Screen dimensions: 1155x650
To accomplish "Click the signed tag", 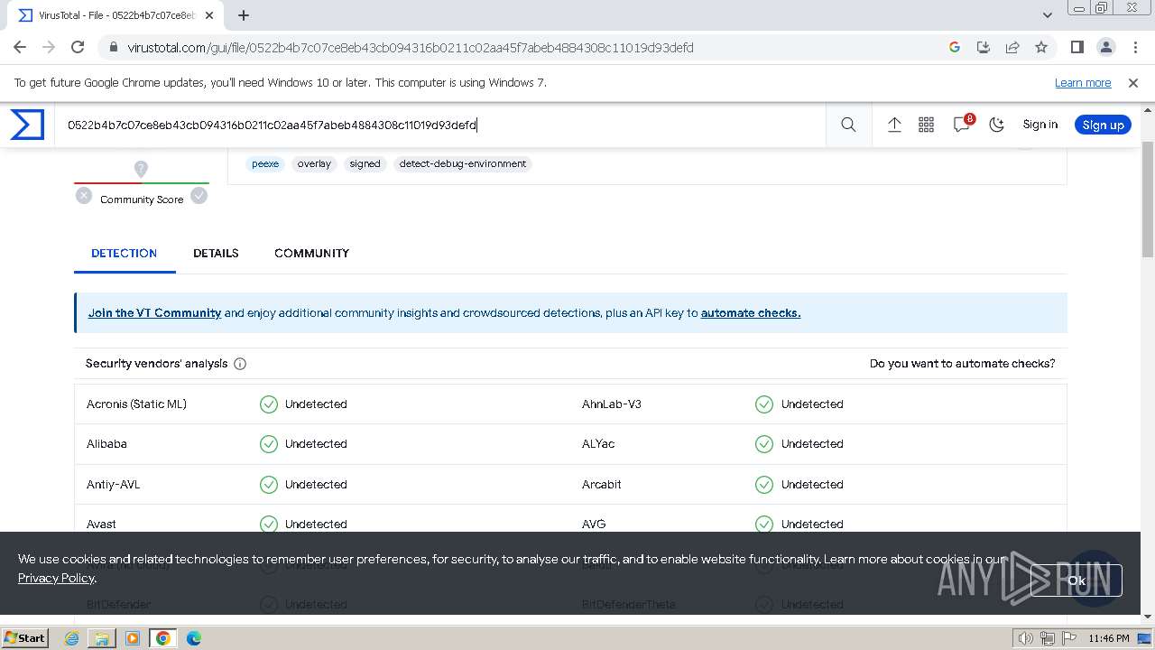I will tap(365, 163).
